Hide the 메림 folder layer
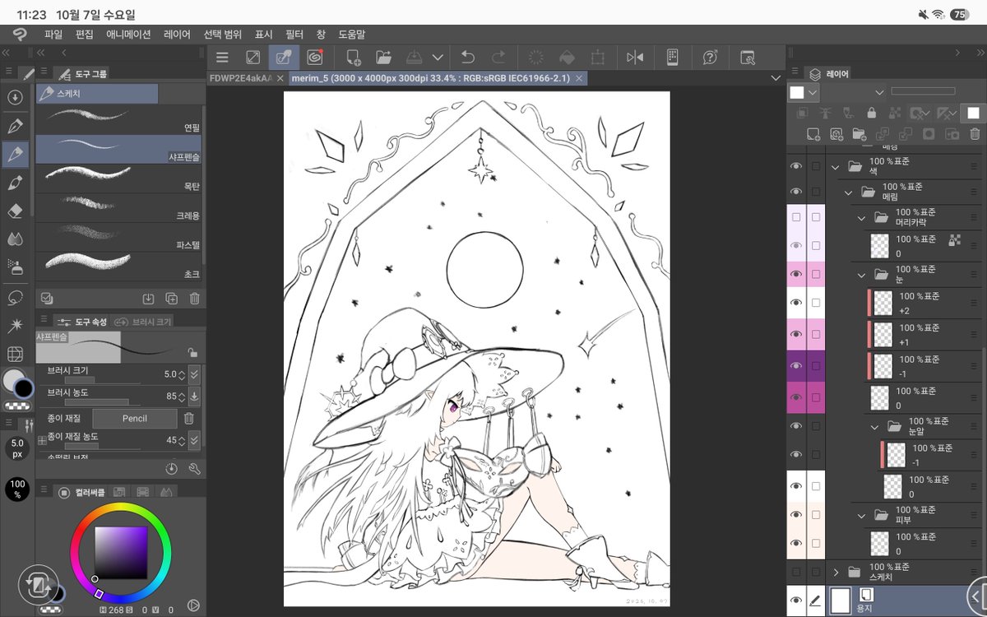 tap(796, 192)
